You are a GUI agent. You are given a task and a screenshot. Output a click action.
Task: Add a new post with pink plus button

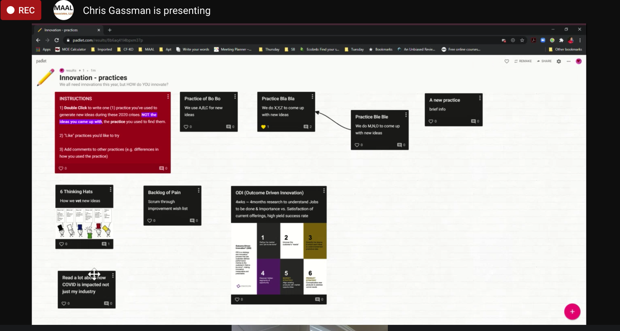pos(572,311)
